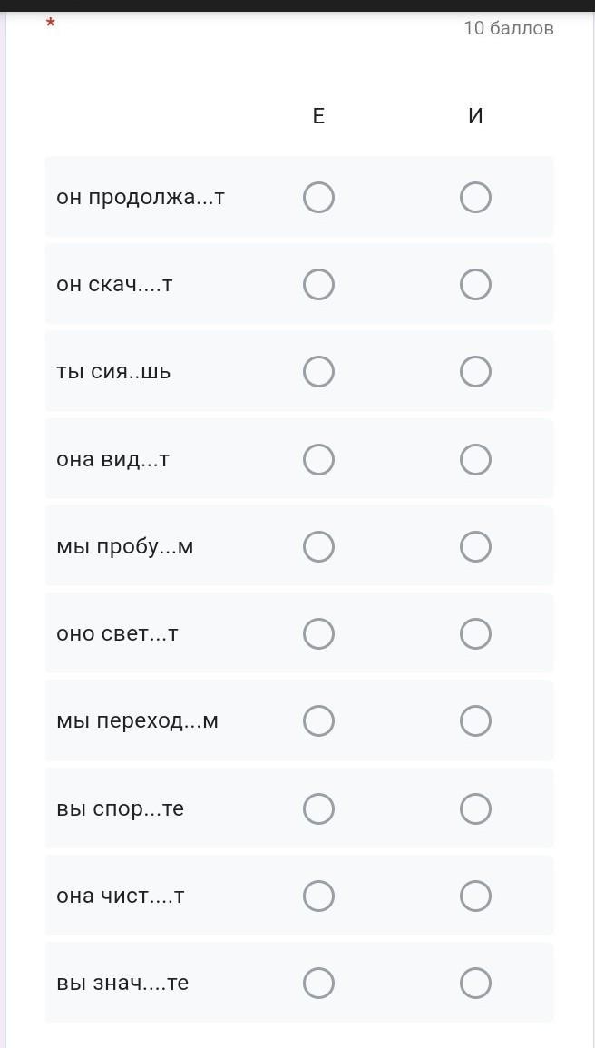This screenshot has width=595, height=1048.
Task: Choose И for 'оно свет...т'
Action: (475, 633)
